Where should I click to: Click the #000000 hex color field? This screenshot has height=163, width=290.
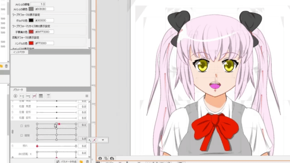44,20
